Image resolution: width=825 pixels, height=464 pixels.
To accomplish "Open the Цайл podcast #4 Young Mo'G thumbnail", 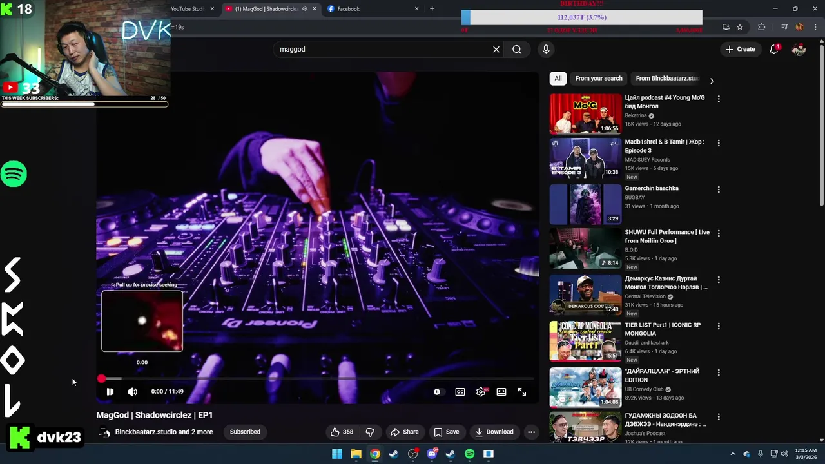I will point(585,113).
